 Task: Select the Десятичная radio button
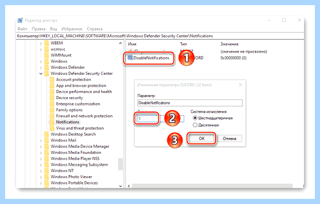coord(195,125)
